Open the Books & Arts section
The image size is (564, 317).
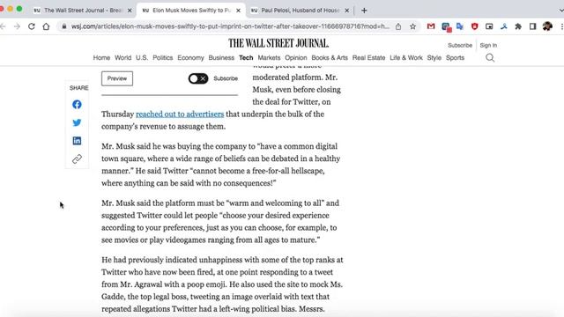click(x=330, y=57)
